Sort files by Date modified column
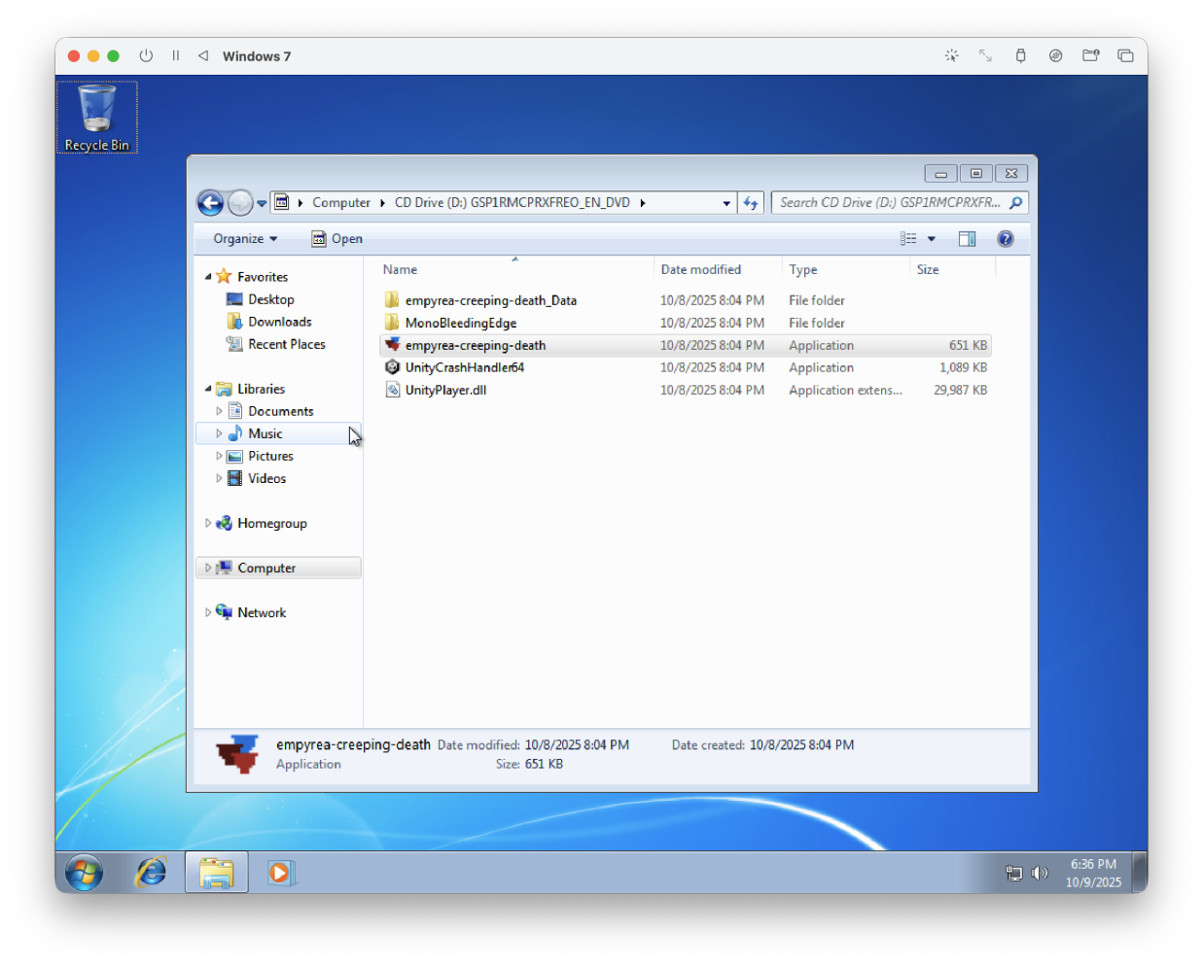Viewport: 1203px width, 966px height. [x=700, y=270]
